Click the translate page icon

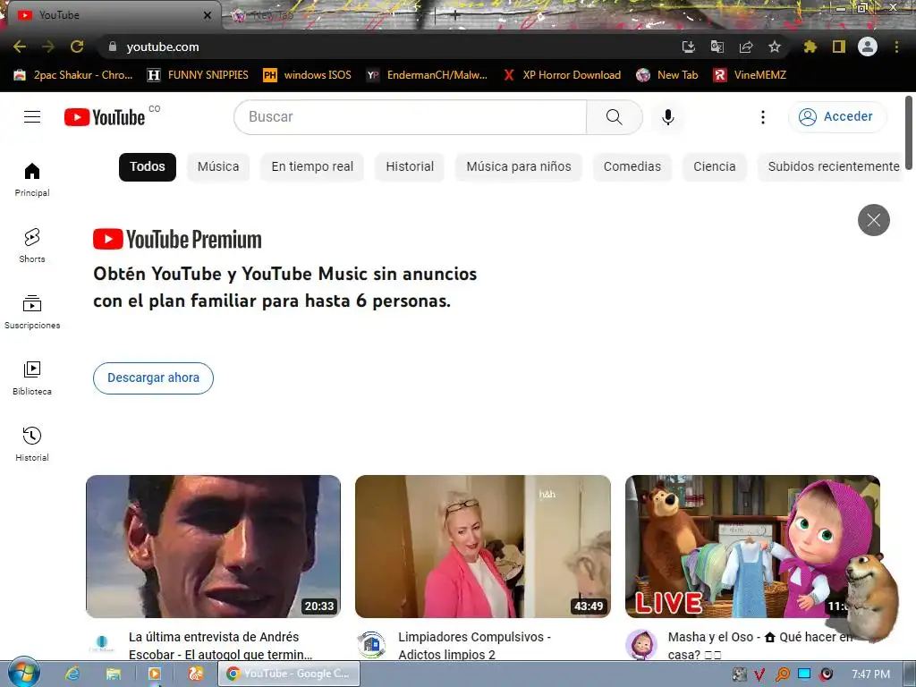click(x=717, y=47)
